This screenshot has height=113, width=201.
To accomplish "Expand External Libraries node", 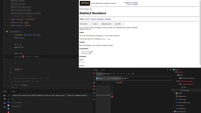I will coord(173,112).
